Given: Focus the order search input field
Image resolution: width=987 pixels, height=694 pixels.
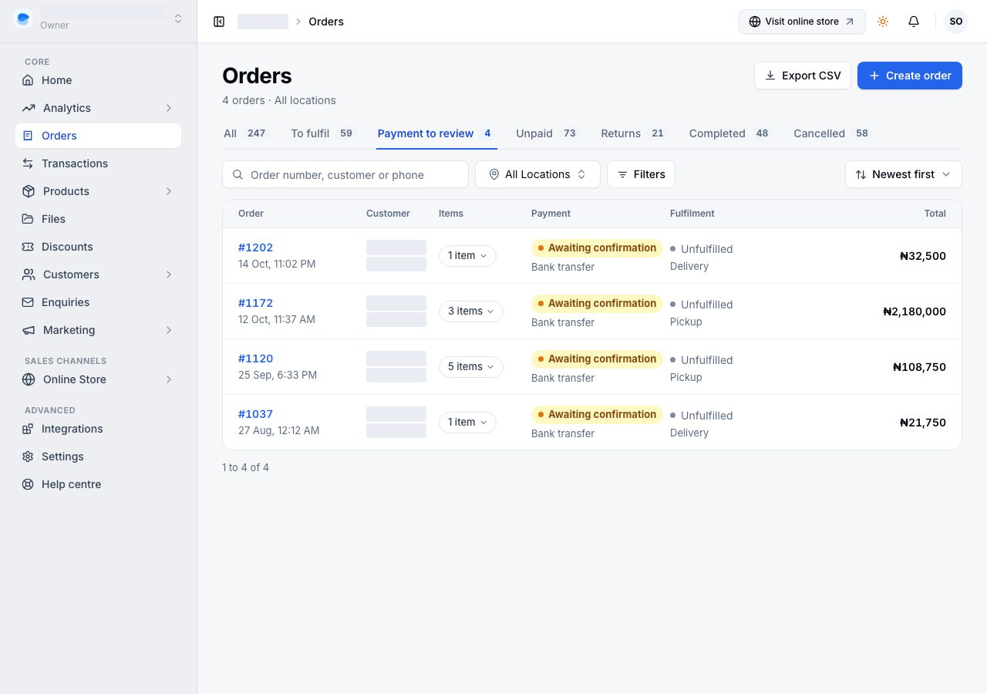Looking at the screenshot, I should tap(345, 174).
